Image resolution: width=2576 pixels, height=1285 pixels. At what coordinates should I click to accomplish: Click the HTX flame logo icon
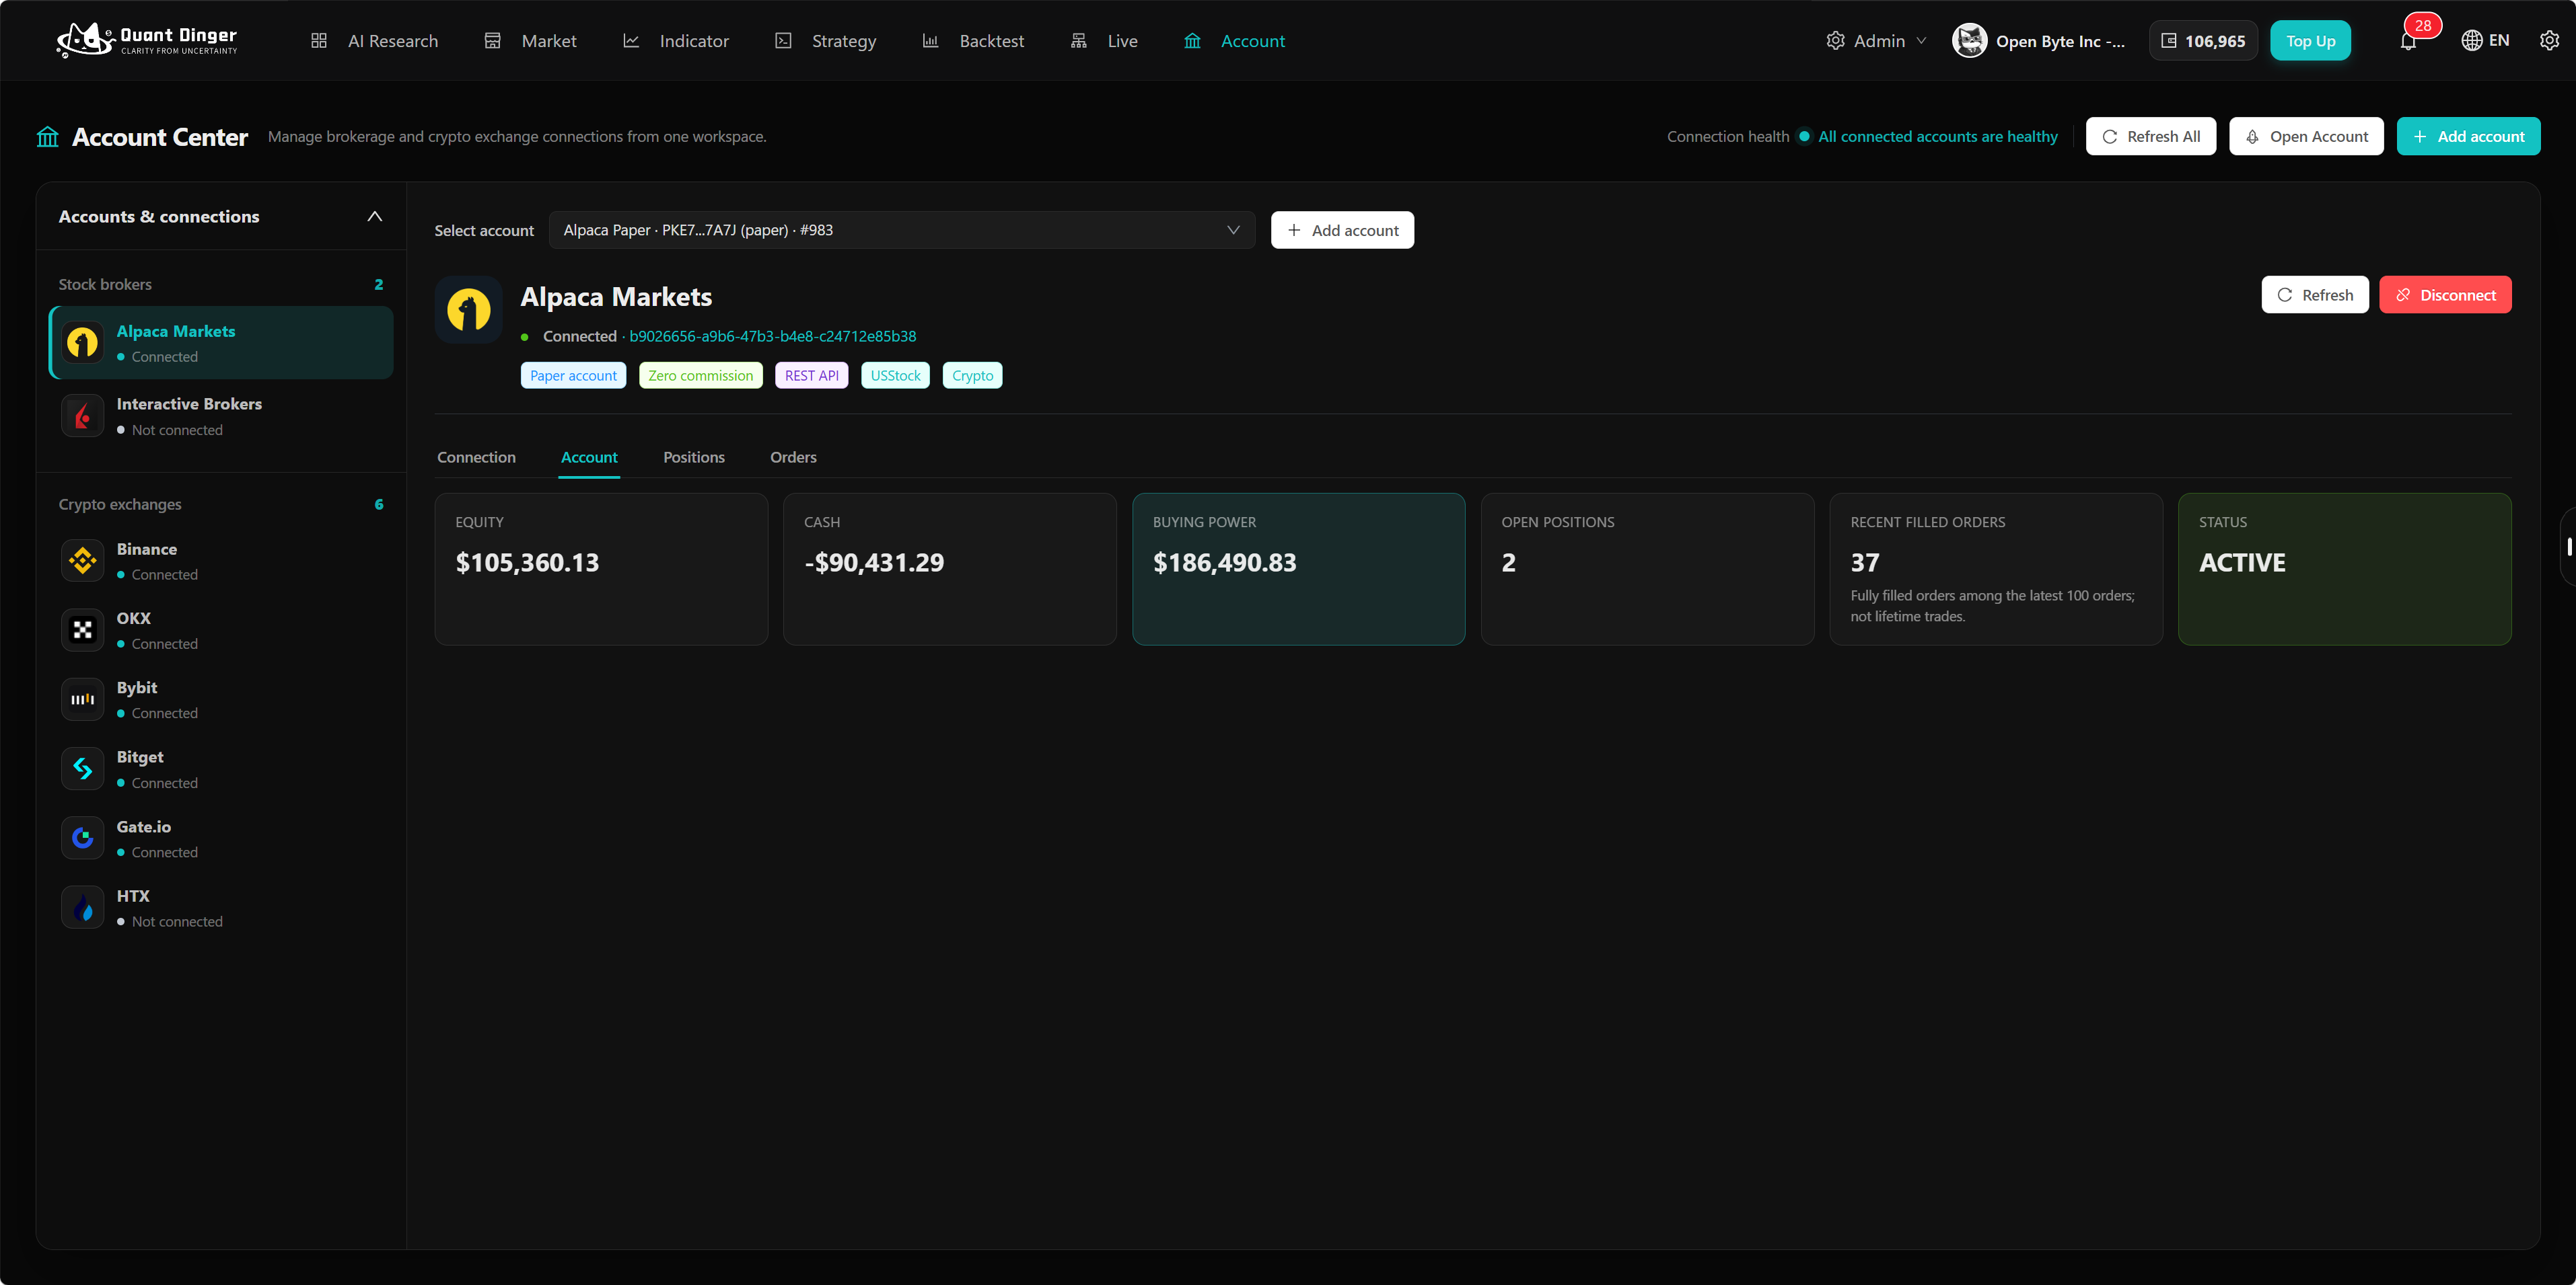pyautogui.click(x=83, y=908)
